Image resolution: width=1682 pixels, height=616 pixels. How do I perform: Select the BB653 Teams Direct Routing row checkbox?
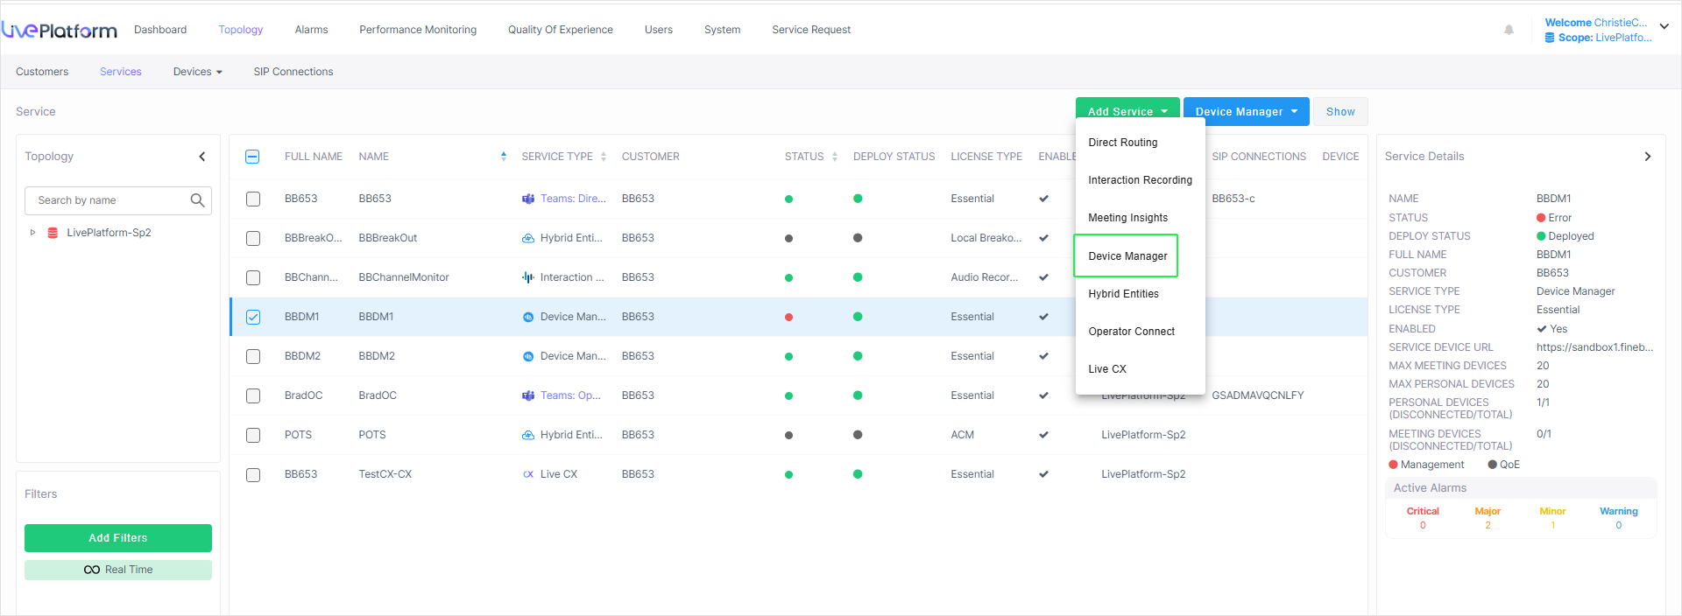click(253, 199)
